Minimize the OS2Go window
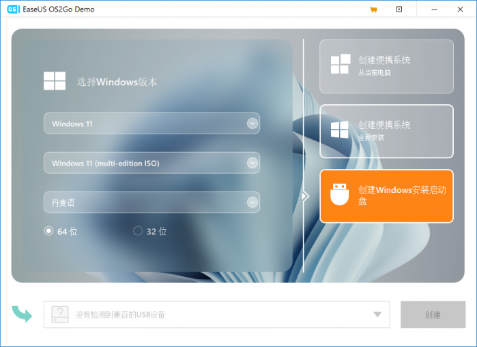This screenshot has width=477, height=347. [434, 10]
